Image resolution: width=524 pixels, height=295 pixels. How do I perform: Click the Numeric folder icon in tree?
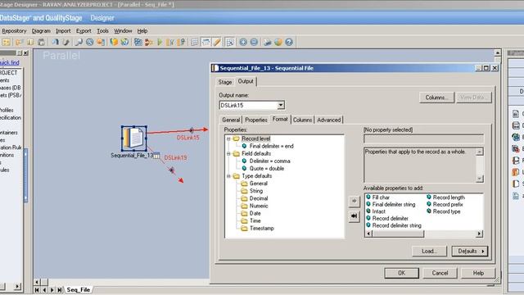[244, 206]
